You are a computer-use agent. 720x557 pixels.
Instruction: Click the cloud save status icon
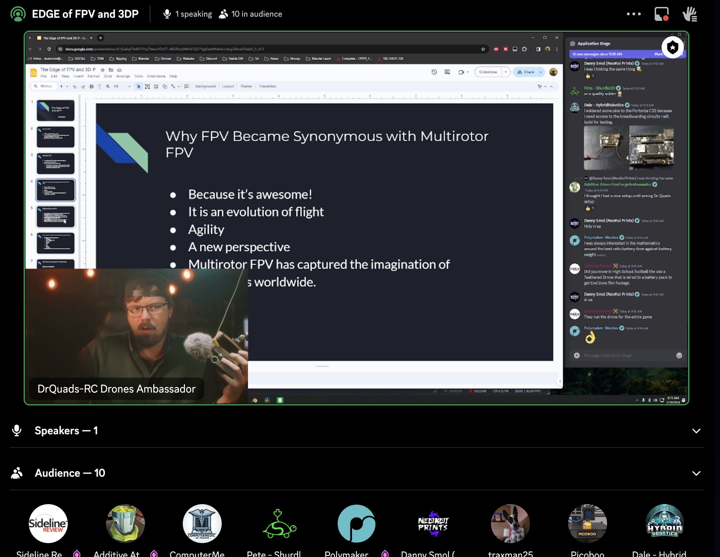[119, 70]
